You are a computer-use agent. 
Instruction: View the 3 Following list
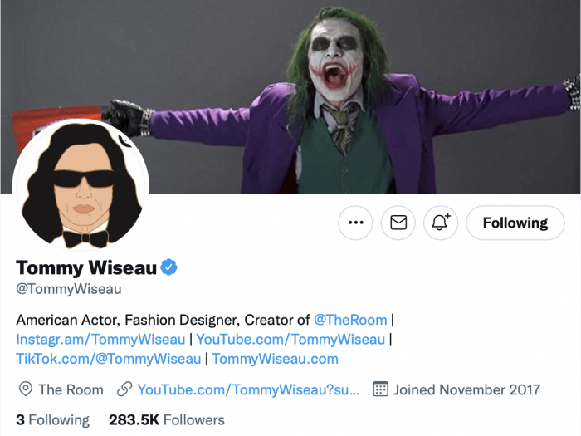coord(53,419)
